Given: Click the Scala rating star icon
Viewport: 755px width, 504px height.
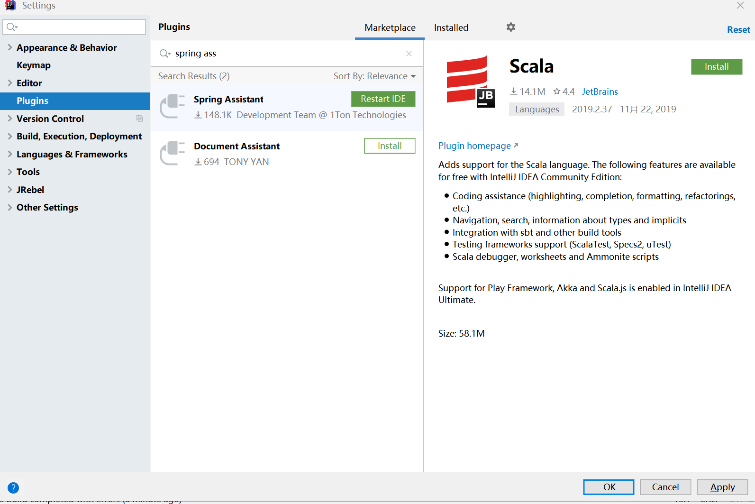Looking at the screenshot, I should coord(557,92).
